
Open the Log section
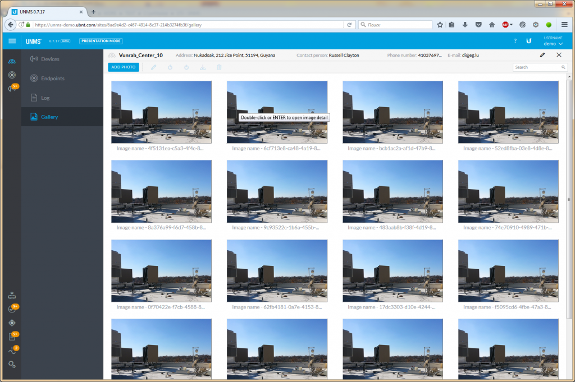click(x=45, y=98)
